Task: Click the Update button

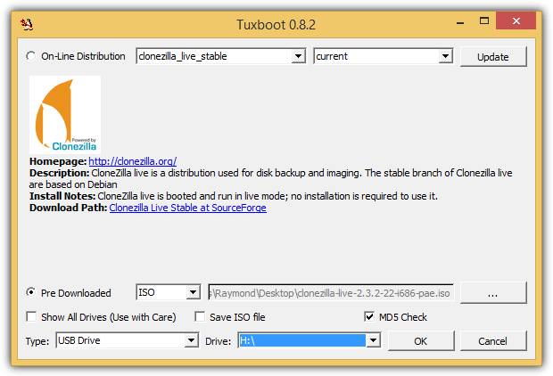Action: pos(493,57)
